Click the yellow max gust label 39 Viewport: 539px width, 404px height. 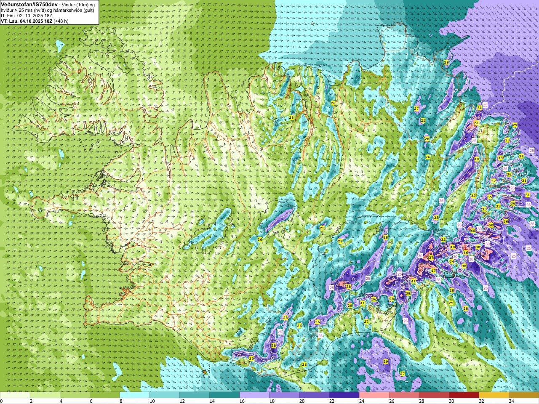[251, 359]
